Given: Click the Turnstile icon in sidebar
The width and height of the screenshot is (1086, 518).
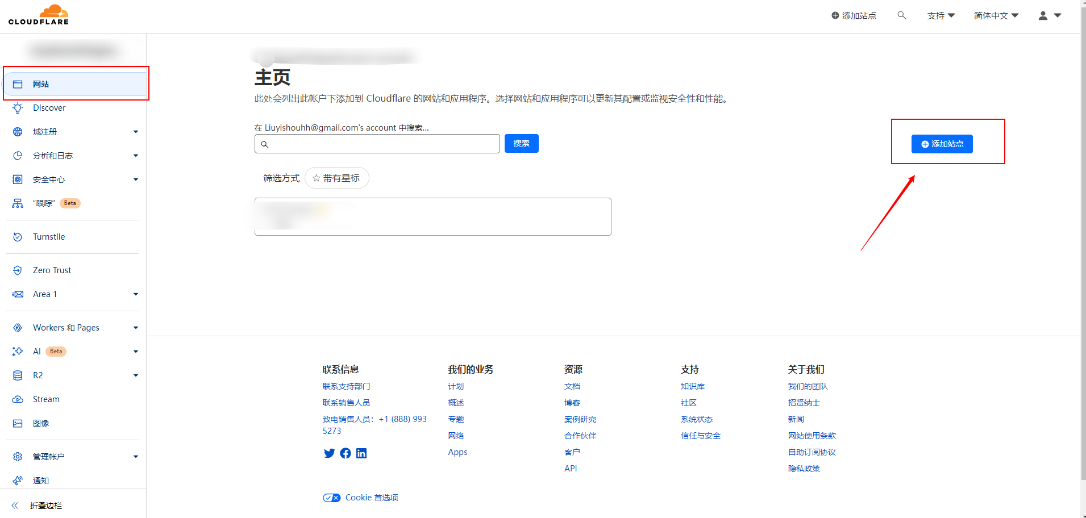Looking at the screenshot, I should [x=18, y=237].
